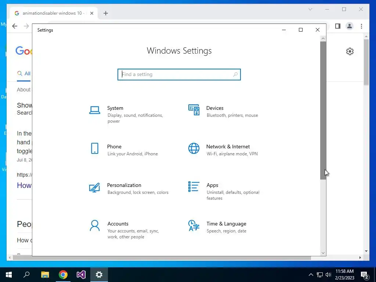Click the magnifier icon in Find a setting

point(235,74)
